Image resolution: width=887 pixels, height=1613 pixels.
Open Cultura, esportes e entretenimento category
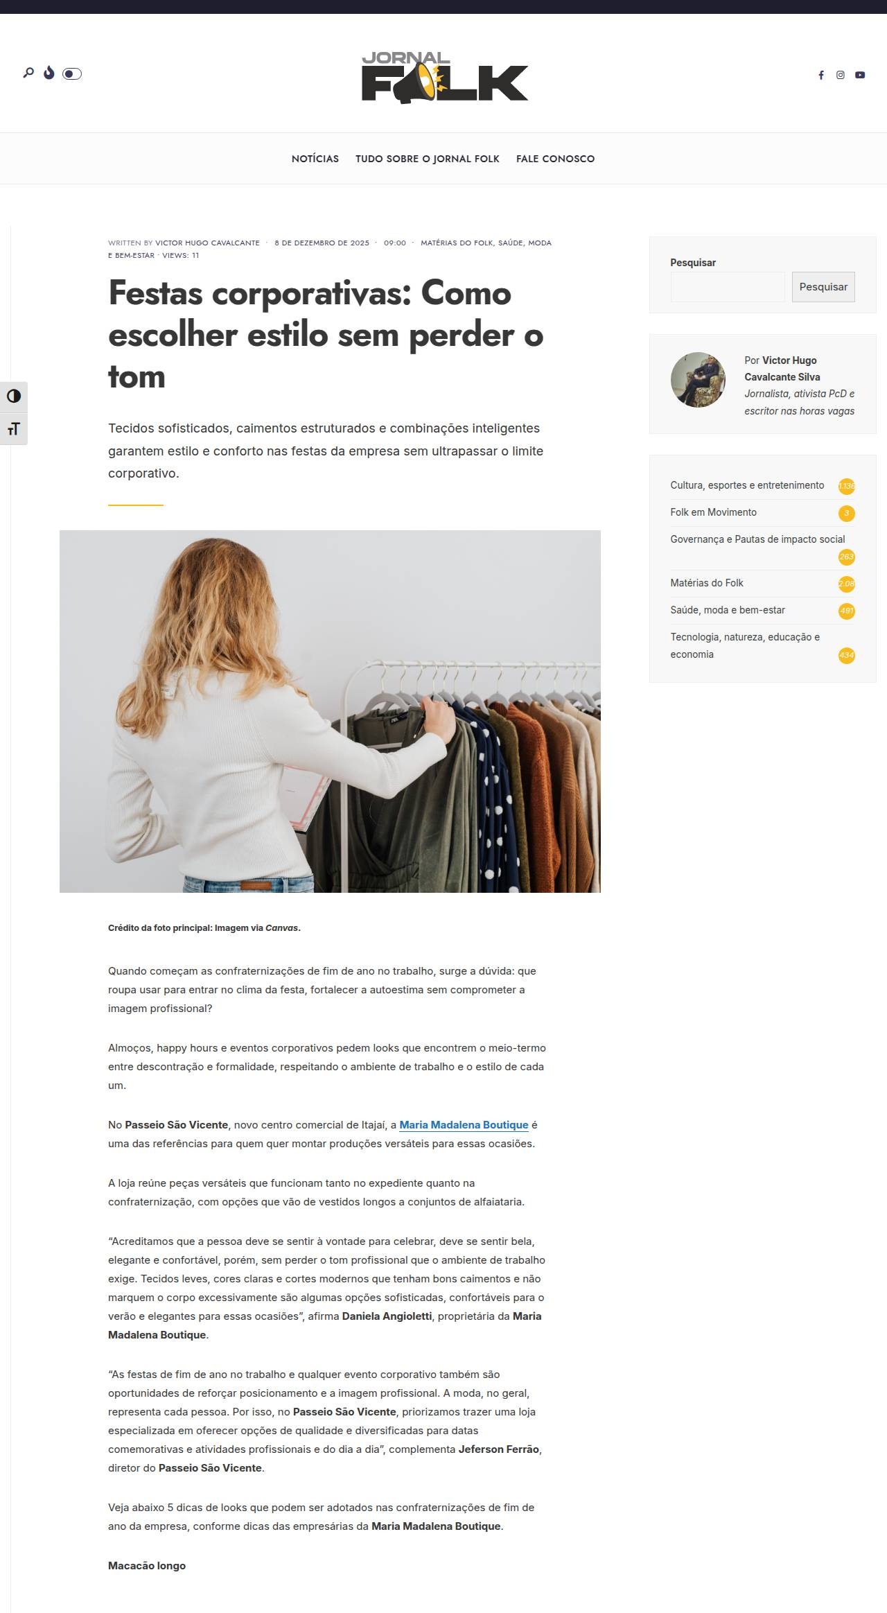747,485
